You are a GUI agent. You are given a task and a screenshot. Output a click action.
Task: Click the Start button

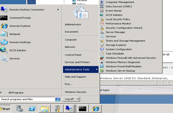(5, 109)
